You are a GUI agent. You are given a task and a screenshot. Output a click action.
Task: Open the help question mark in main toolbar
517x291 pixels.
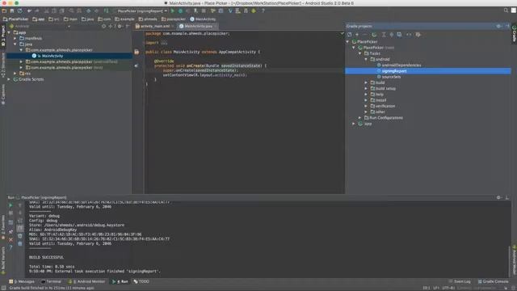[263, 11]
